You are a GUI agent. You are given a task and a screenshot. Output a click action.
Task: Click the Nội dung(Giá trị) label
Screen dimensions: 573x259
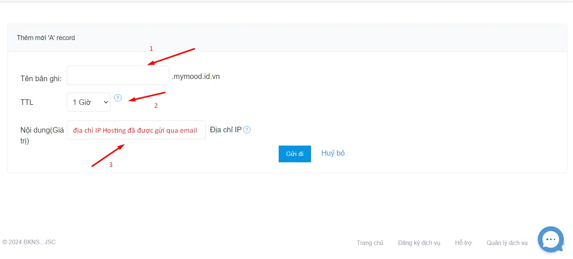(x=42, y=135)
